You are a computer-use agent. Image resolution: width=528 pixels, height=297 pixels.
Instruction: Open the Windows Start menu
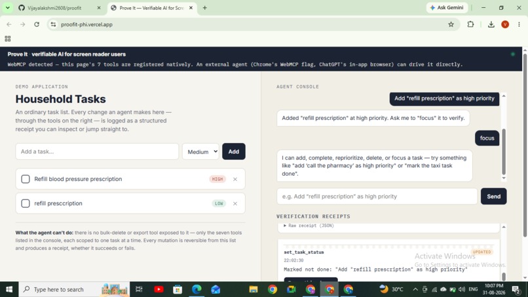9,289
